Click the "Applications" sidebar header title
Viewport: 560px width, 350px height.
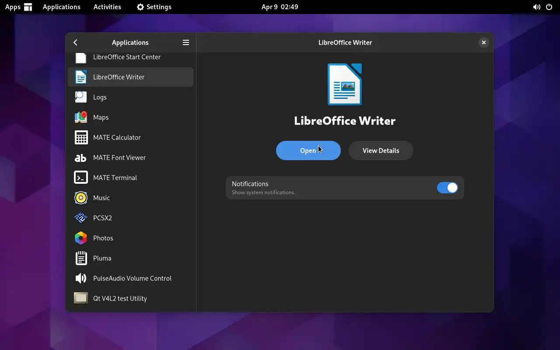click(130, 42)
